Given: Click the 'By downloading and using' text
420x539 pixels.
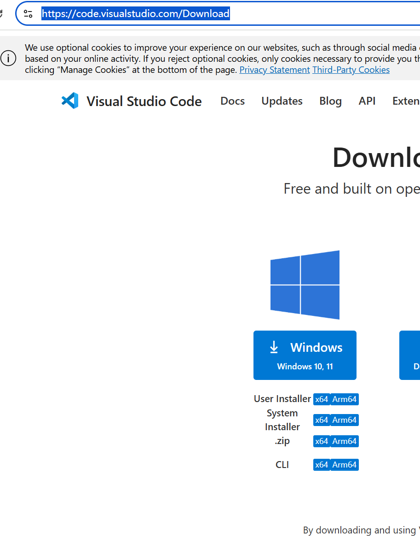Looking at the screenshot, I should [362, 530].
